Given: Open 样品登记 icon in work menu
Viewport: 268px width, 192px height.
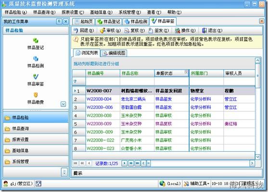Looking at the screenshot, I should coord(36,44).
